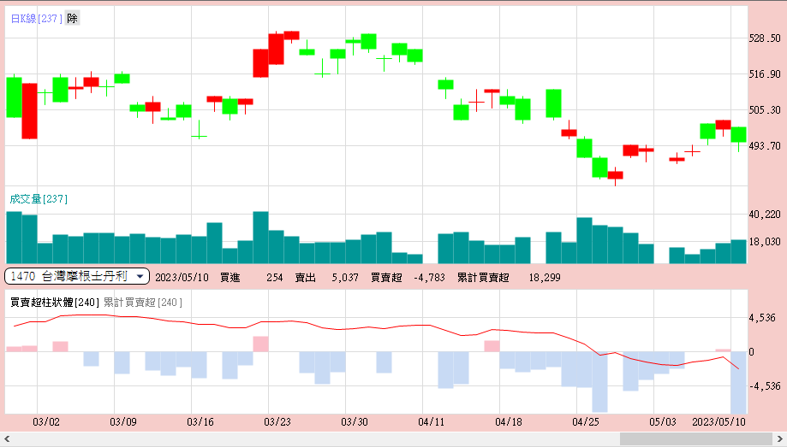This screenshot has width=787, height=447.
Task: Click the 買賣超 value -4,783
Action: [x=429, y=278]
